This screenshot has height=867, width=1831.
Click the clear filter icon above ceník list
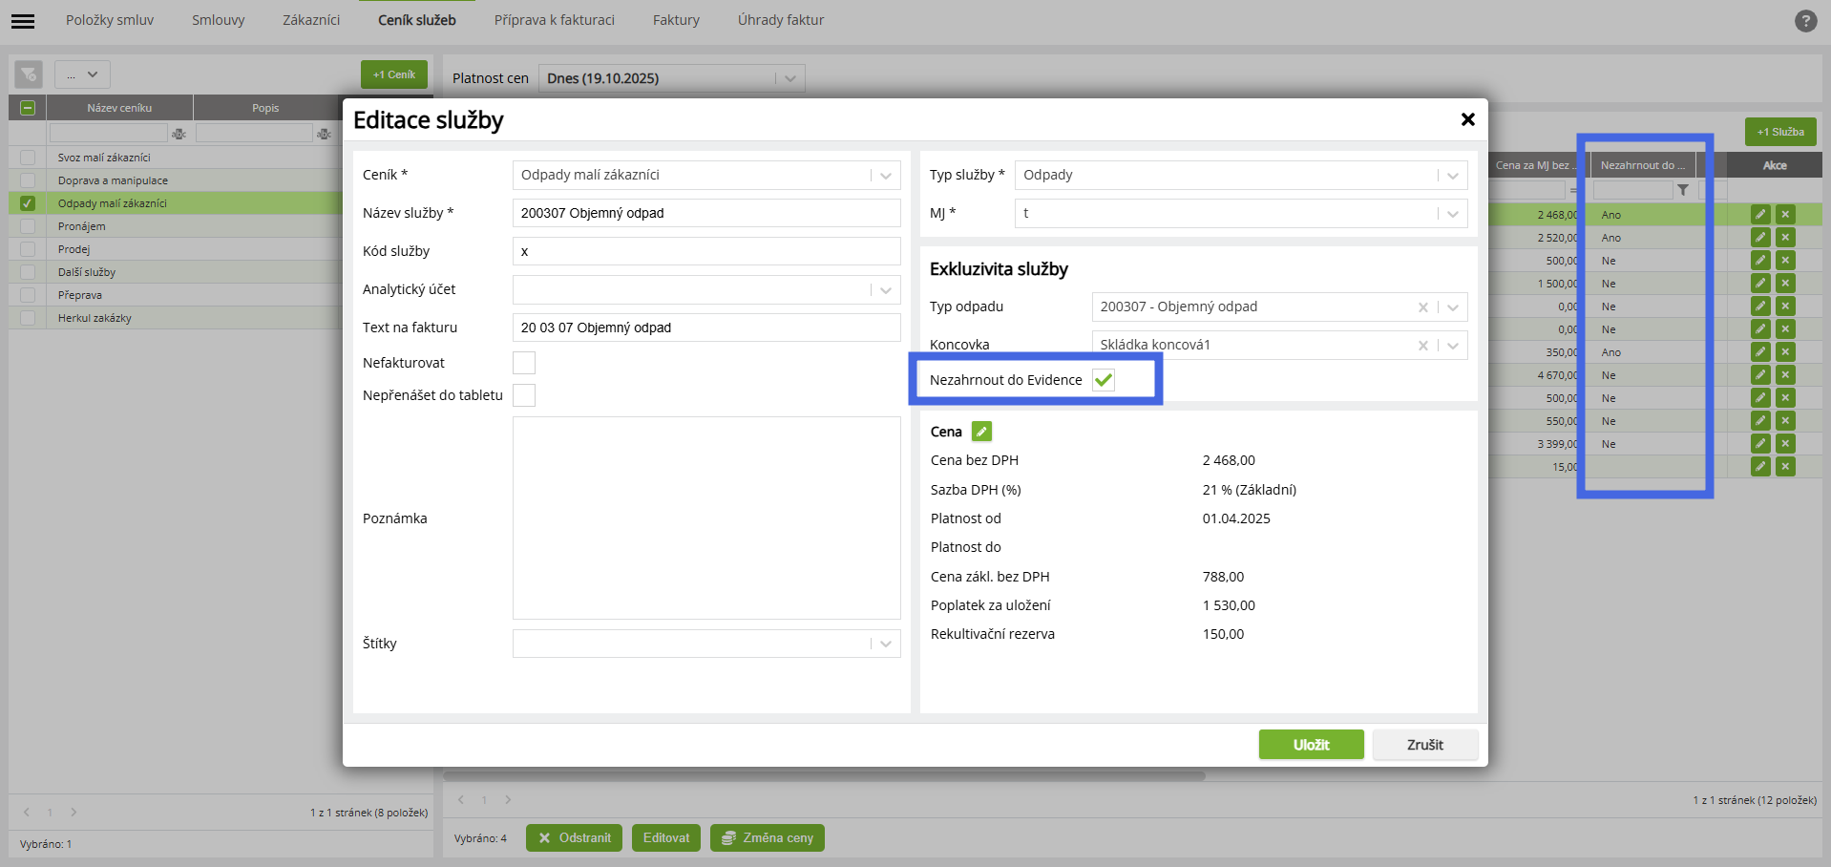tap(29, 74)
